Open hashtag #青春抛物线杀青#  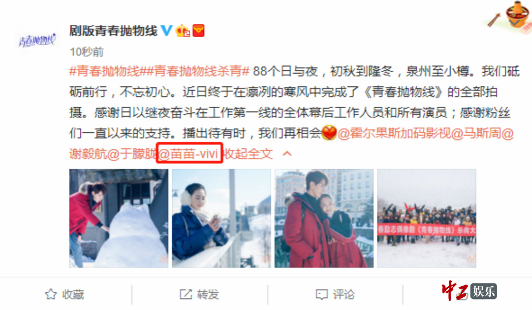(x=202, y=71)
